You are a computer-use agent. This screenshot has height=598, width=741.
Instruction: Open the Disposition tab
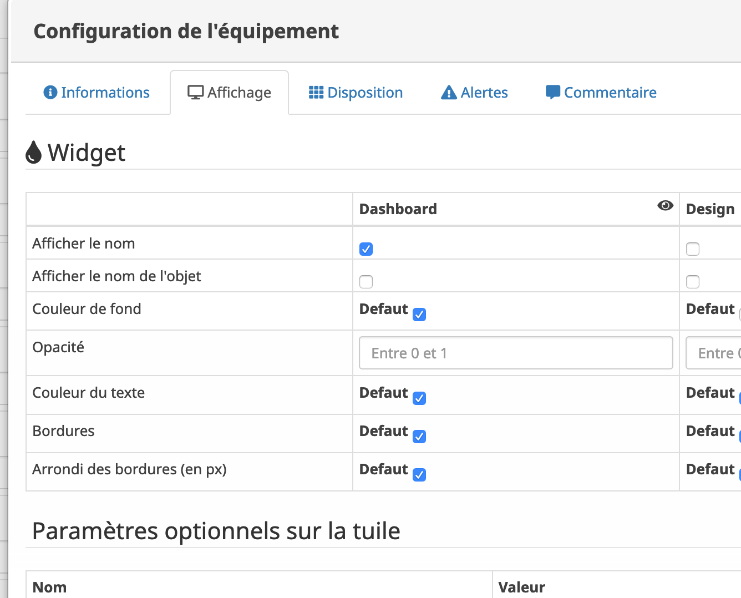[356, 93]
